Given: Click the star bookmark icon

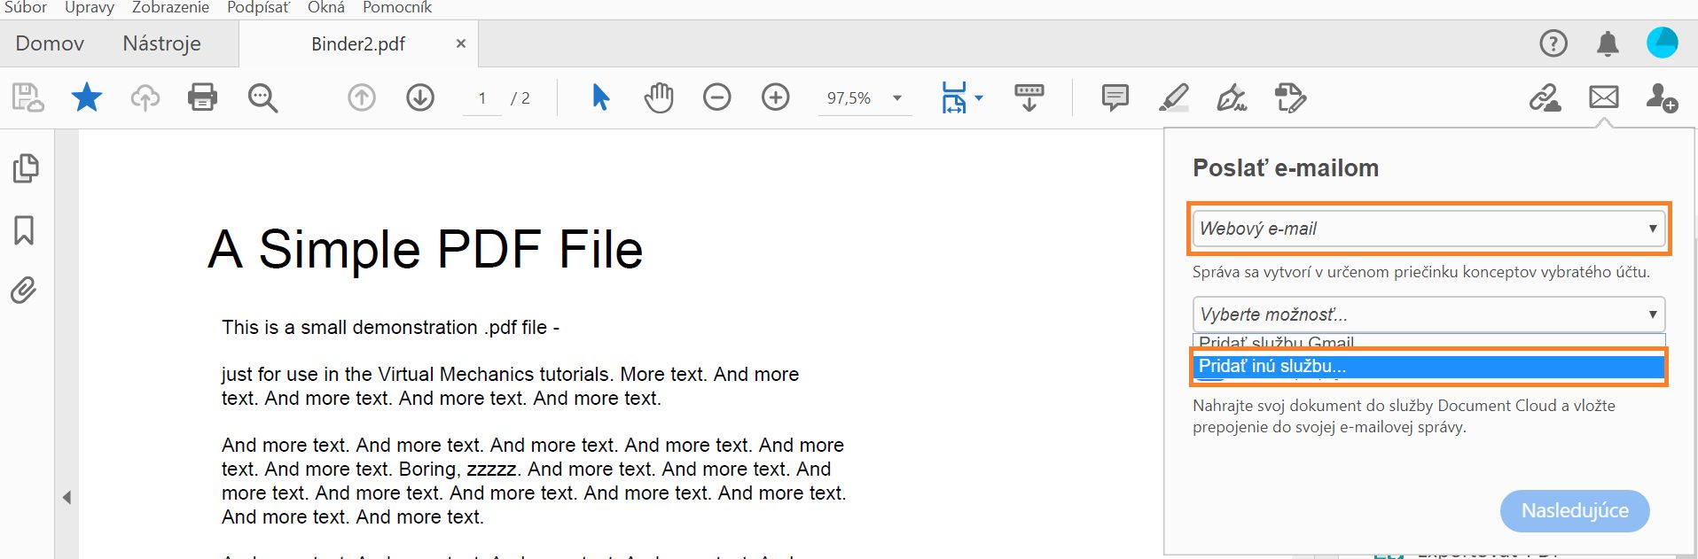Looking at the screenshot, I should coord(86,97).
